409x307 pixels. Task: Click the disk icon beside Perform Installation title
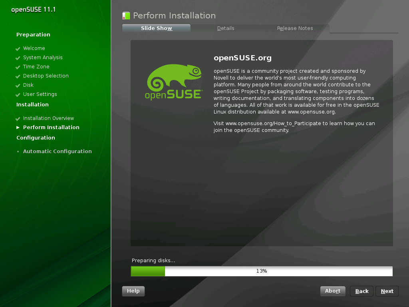point(125,16)
